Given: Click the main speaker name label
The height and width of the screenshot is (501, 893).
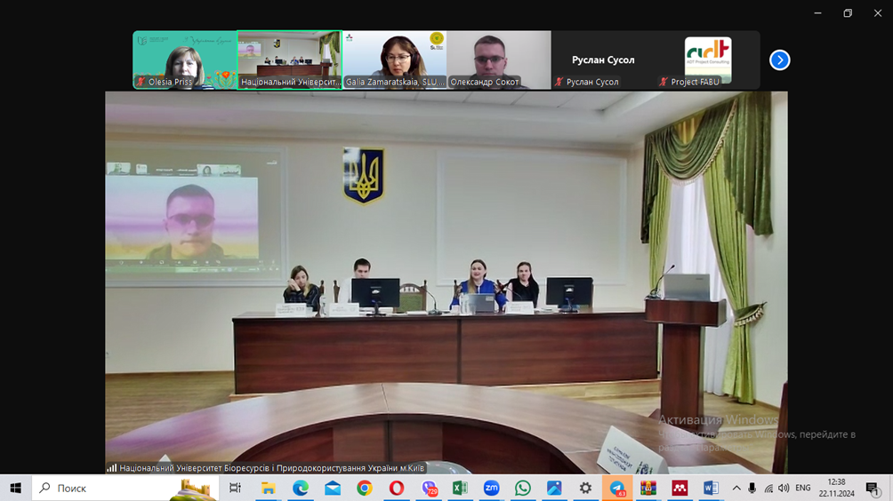Looking at the screenshot, I should 271,468.
